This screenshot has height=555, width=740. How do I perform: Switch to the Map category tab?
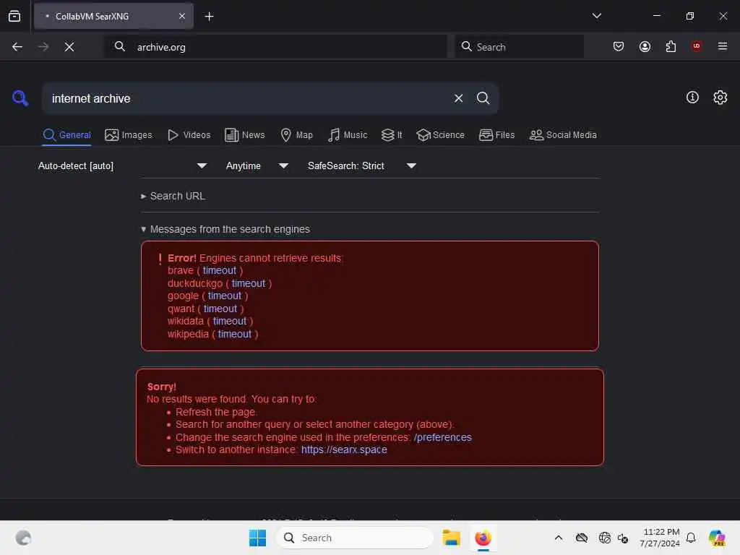296,135
